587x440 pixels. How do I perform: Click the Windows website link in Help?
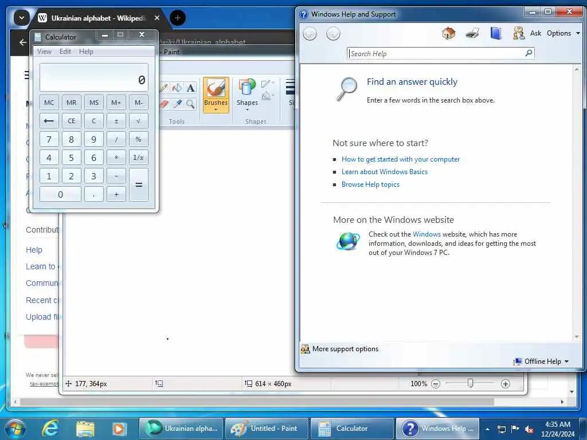tap(426, 234)
